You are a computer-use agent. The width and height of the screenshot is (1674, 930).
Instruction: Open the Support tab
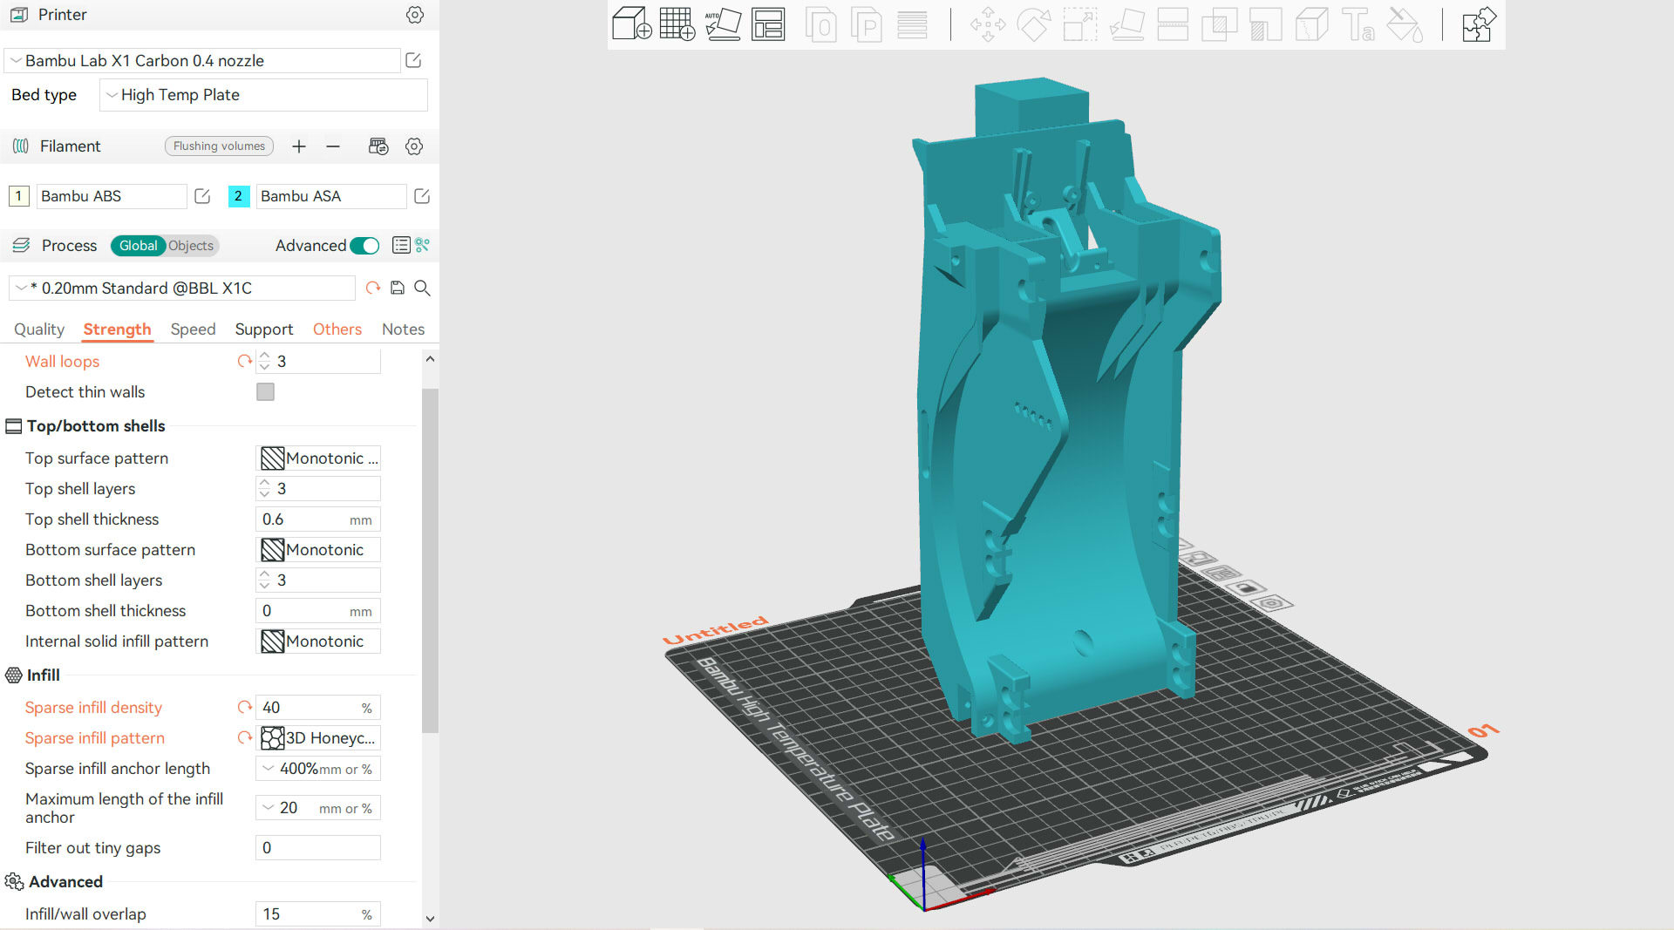(263, 329)
